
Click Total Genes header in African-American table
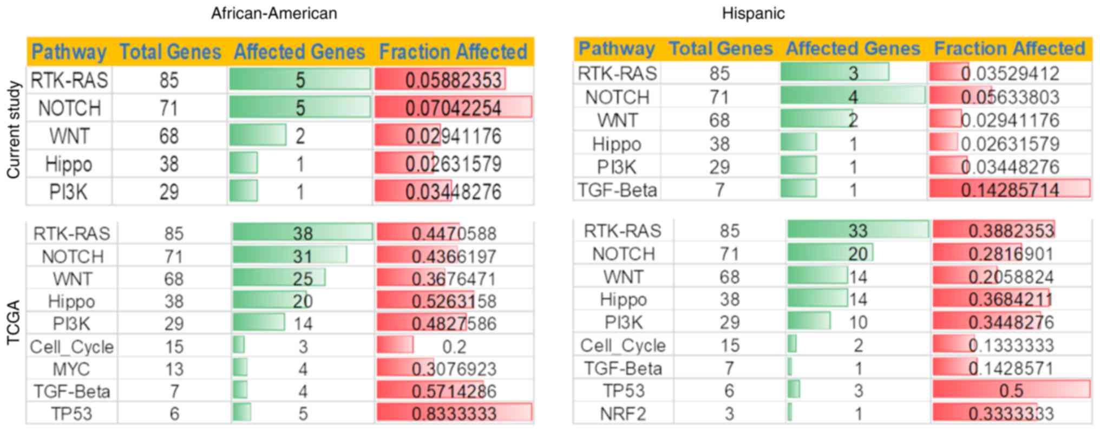[x=170, y=52]
